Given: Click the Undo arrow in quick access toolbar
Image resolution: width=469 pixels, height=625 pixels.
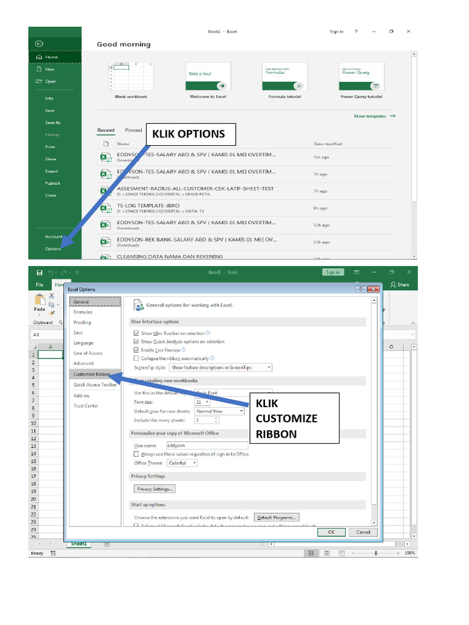Looking at the screenshot, I should (51, 273).
